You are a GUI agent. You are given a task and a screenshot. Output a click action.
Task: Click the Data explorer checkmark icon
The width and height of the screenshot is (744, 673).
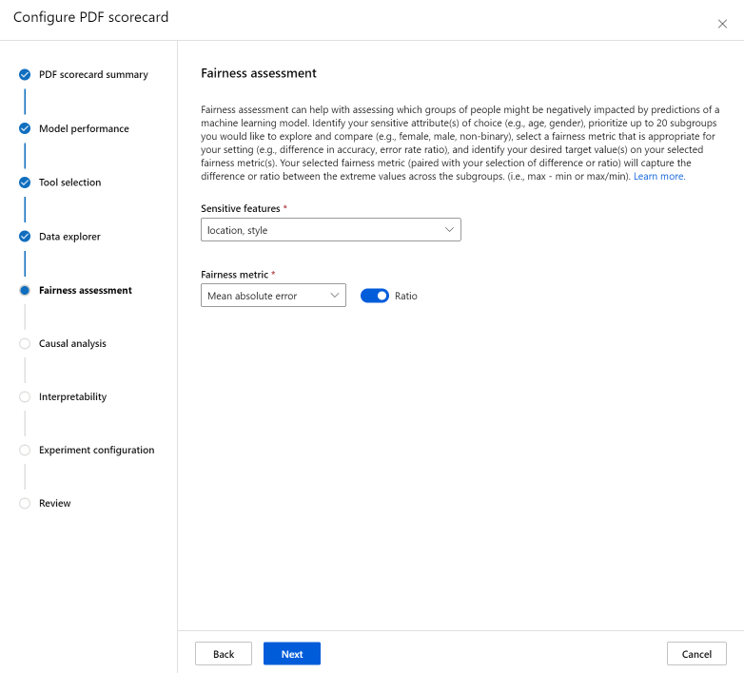click(25, 237)
